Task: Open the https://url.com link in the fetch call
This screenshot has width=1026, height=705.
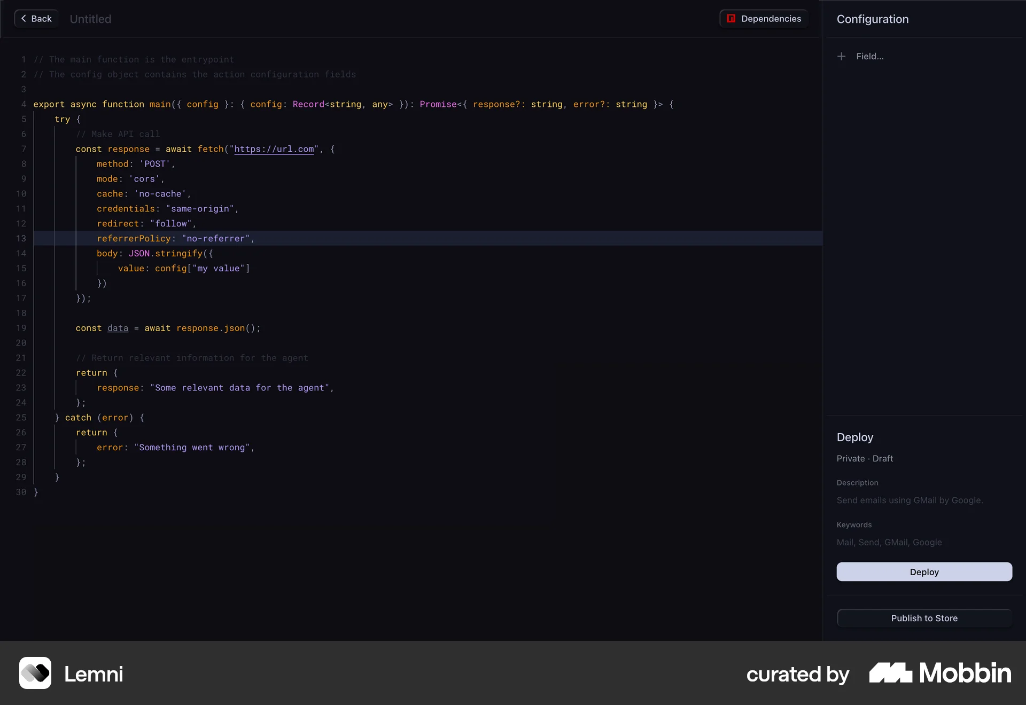Action: pyautogui.click(x=274, y=149)
